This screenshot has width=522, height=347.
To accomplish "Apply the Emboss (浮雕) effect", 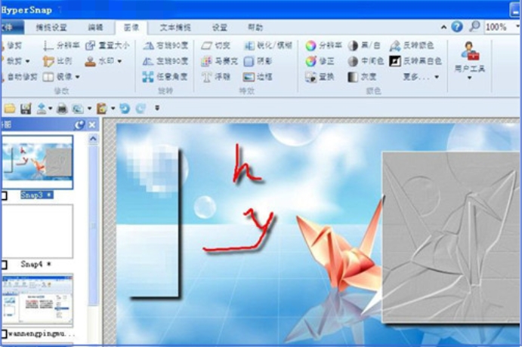I will click(x=216, y=77).
